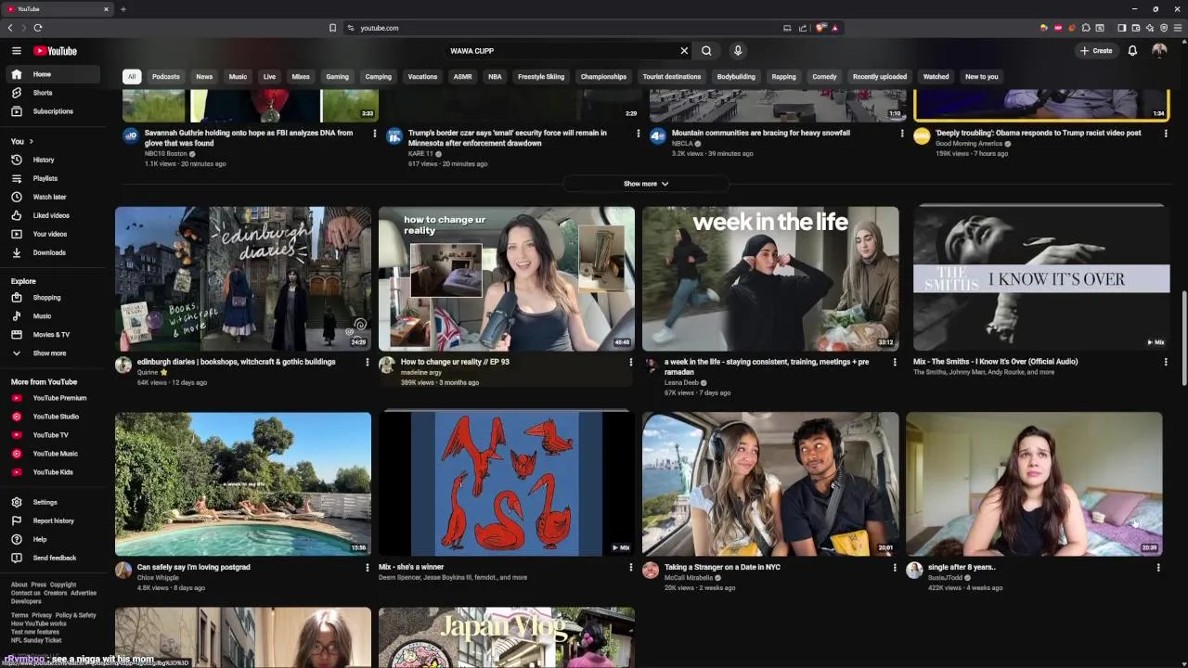Open the Mix - she's a winner thumbnail
The image size is (1188, 668).
[x=507, y=484]
